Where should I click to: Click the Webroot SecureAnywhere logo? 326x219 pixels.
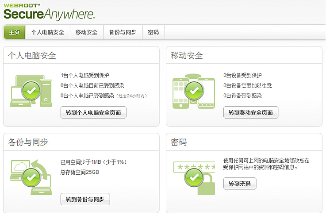pyautogui.click(x=50, y=12)
